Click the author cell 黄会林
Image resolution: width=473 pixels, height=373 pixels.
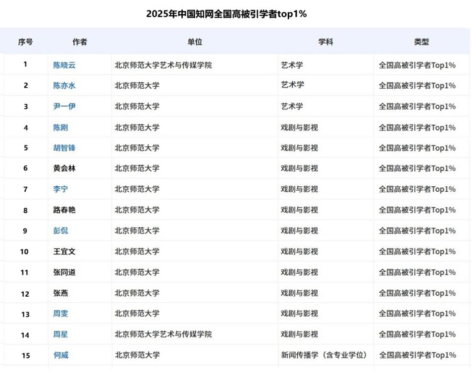(64, 169)
